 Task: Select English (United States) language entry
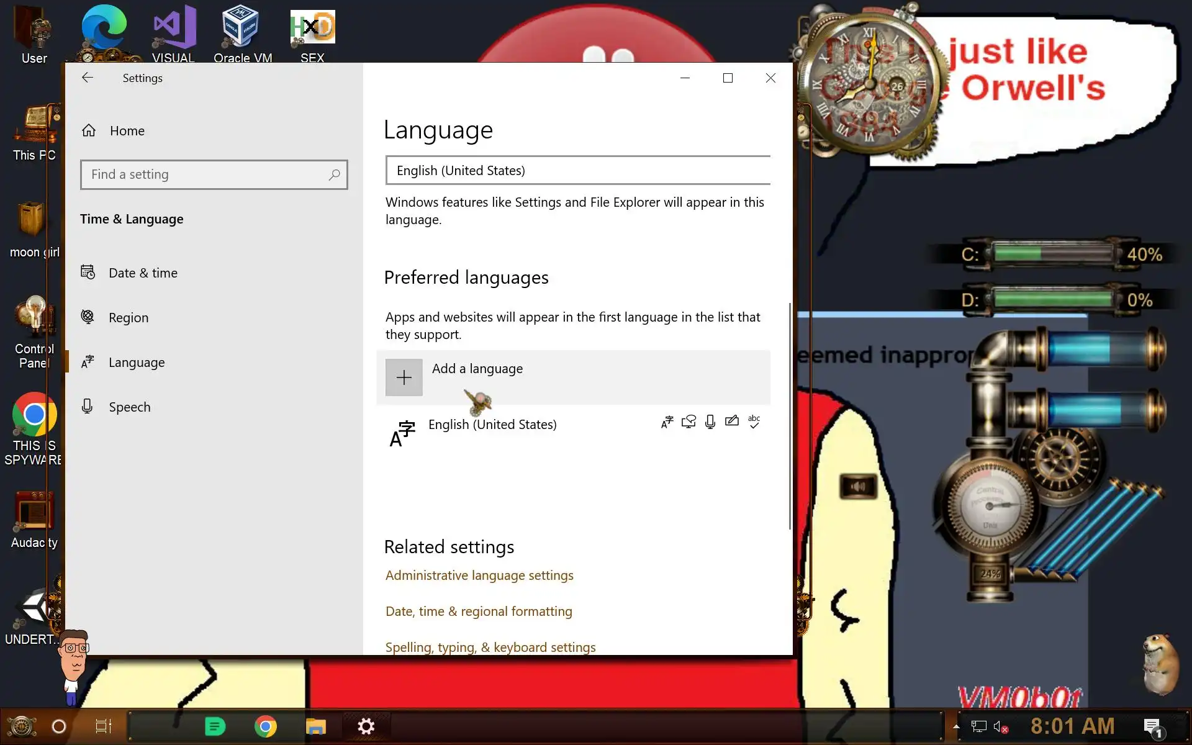click(x=492, y=425)
